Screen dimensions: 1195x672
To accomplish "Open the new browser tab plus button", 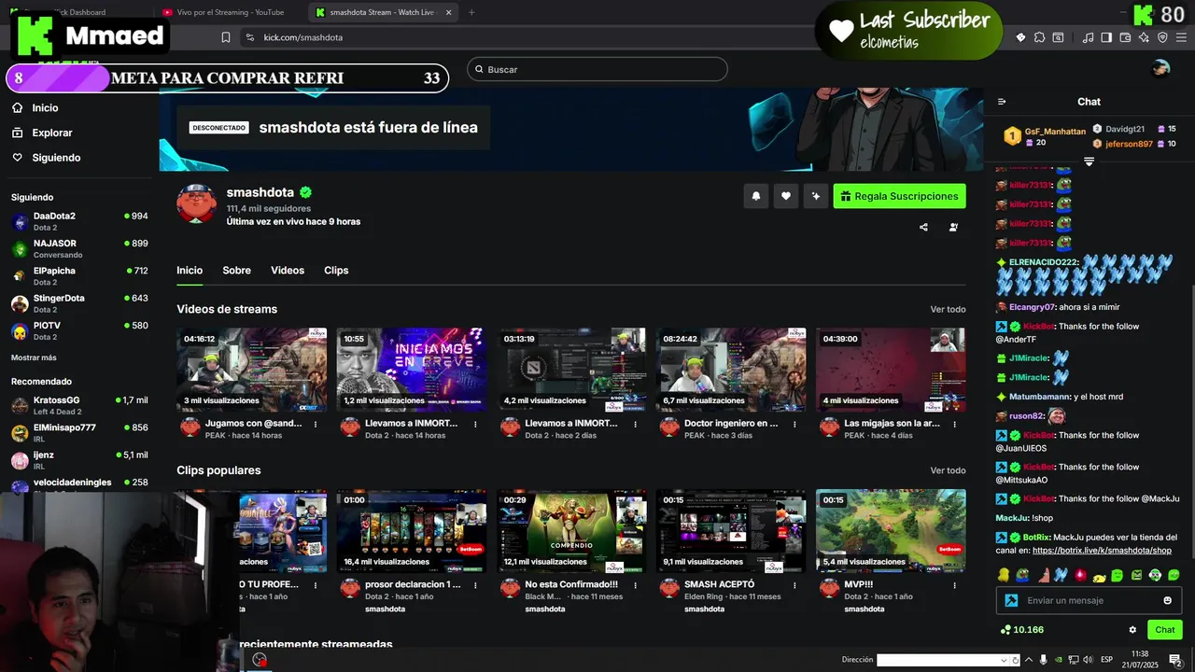I will point(471,12).
